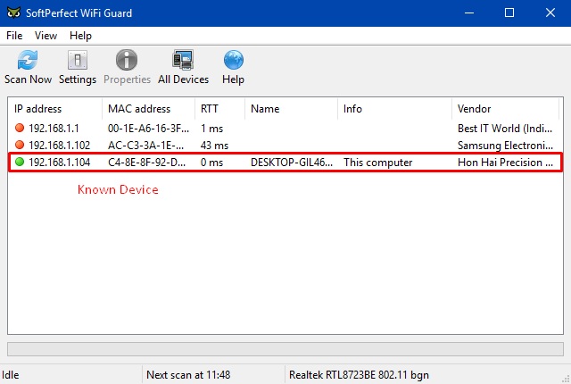Click the Scan Now refresh icon
The image size is (571, 384).
28,60
